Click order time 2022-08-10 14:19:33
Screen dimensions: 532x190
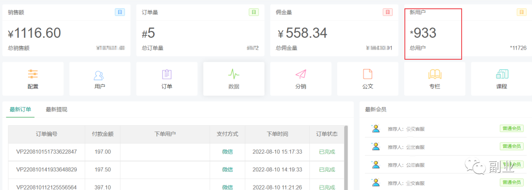tap(277, 169)
